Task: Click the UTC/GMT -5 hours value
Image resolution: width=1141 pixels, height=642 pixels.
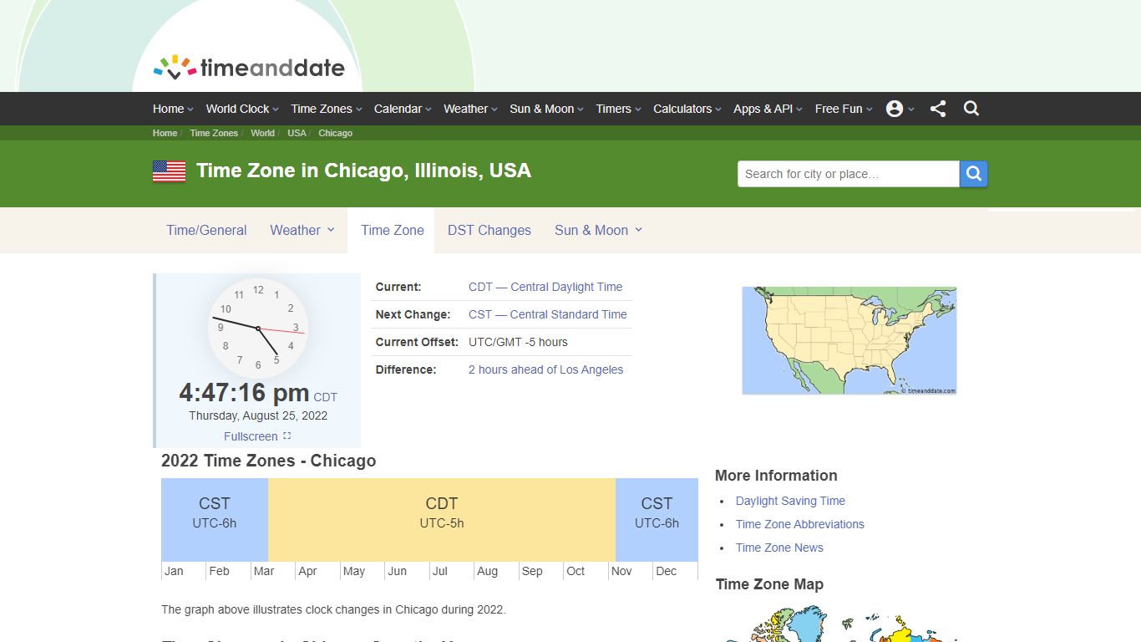Action: click(518, 342)
